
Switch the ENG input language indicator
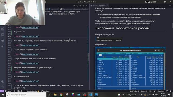pyautogui.click(x=157, y=95)
